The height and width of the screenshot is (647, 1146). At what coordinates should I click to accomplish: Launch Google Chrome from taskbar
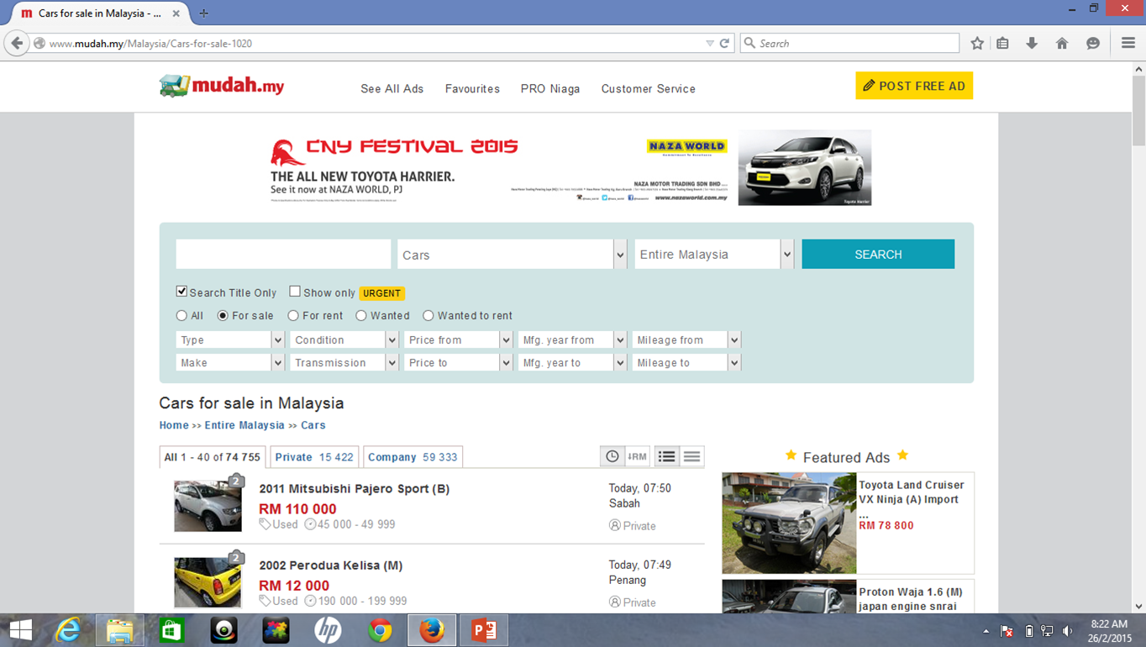coord(380,630)
